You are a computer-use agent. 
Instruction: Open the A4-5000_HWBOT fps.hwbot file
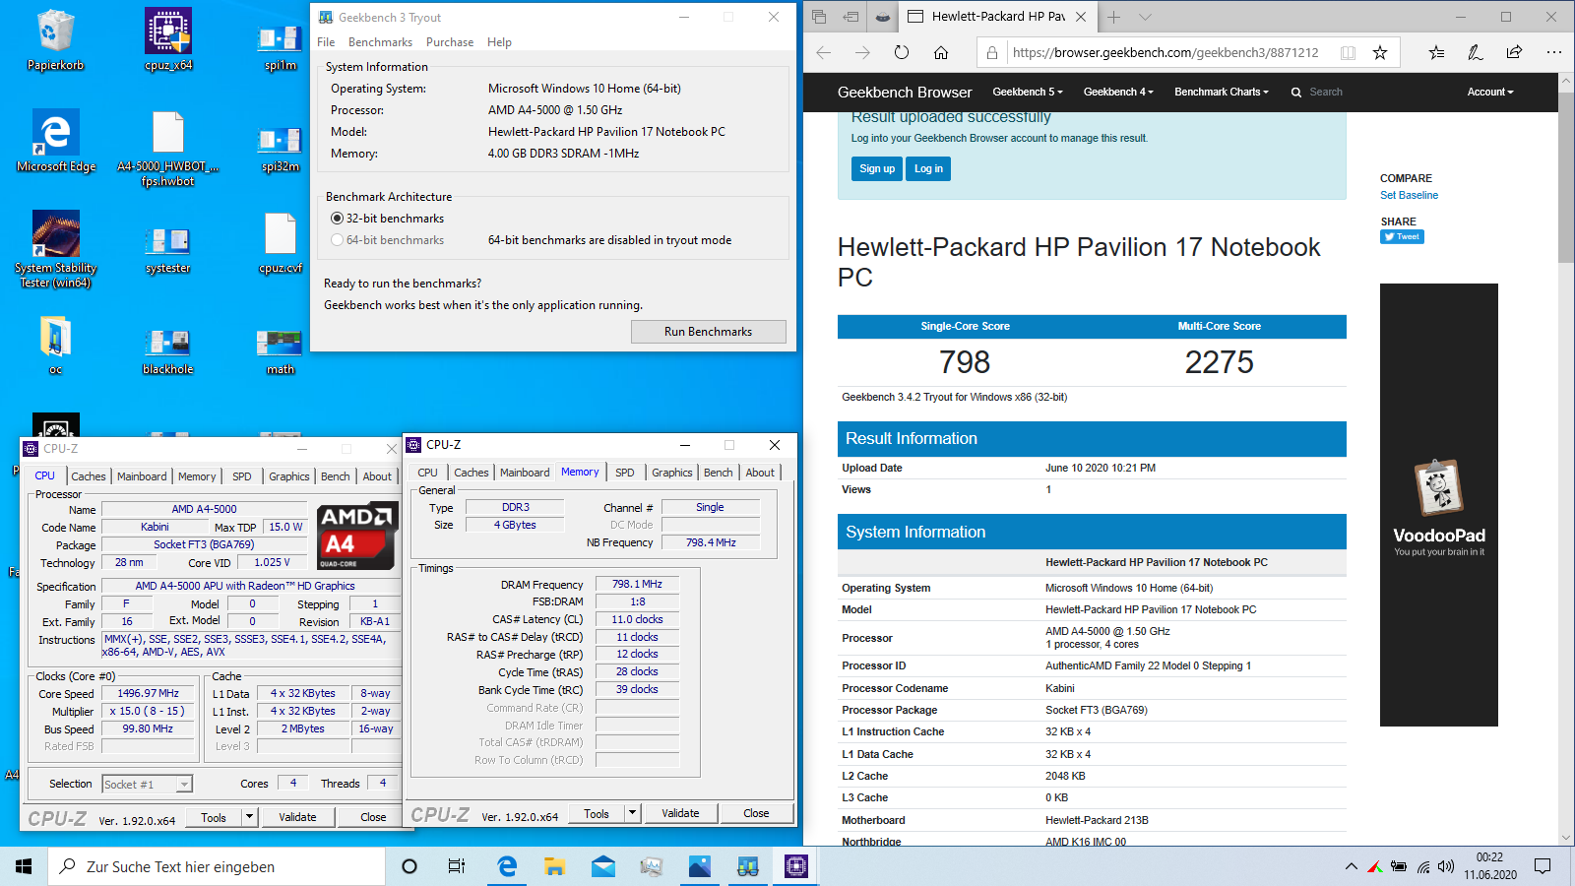pos(168,148)
